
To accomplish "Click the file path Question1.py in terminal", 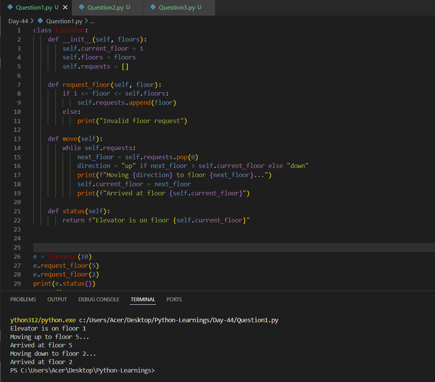I will coord(179,320).
